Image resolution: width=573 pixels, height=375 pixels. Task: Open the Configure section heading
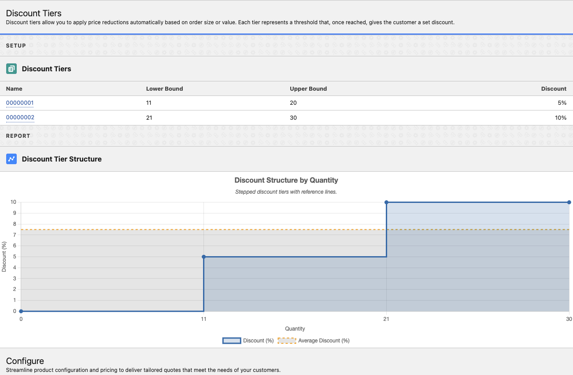click(x=25, y=361)
